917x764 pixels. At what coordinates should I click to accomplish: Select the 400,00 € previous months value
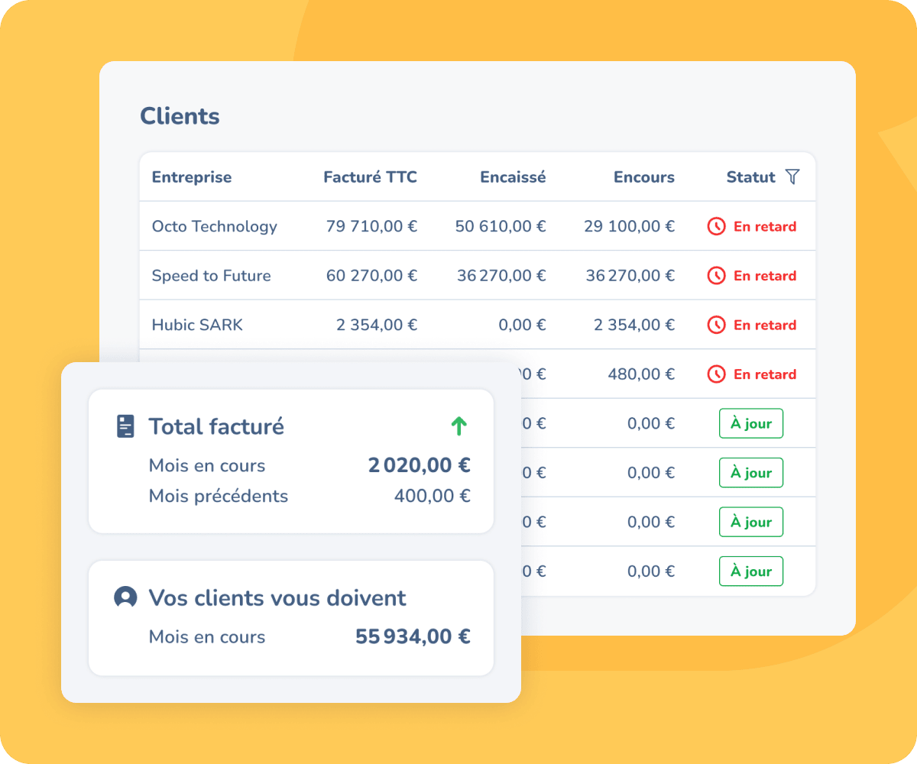click(433, 496)
